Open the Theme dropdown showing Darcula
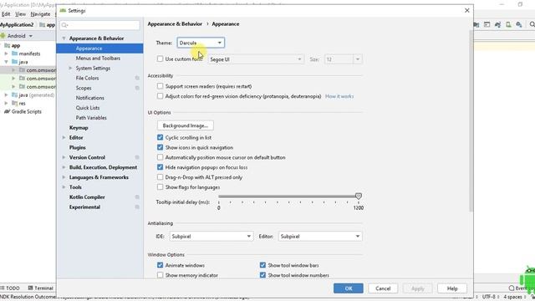The width and height of the screenshot is (535, 301). coord(201,43)
